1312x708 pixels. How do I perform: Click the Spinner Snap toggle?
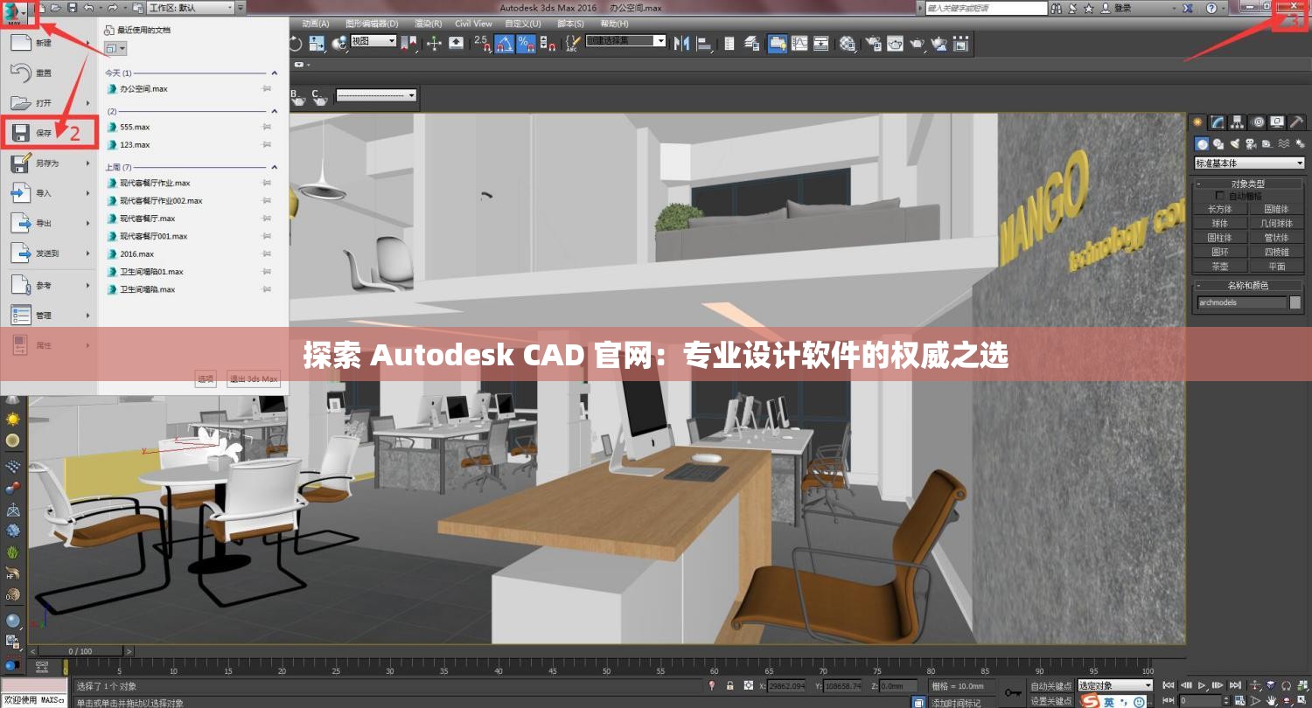click(547, 42)
